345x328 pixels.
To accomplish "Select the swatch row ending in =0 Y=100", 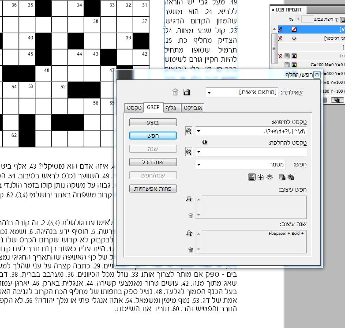I will 334,82.
